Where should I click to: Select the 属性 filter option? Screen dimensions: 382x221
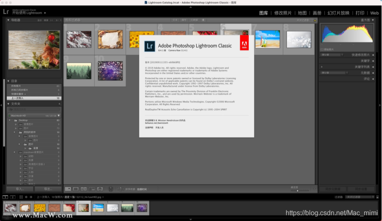[x=184, y=20]
